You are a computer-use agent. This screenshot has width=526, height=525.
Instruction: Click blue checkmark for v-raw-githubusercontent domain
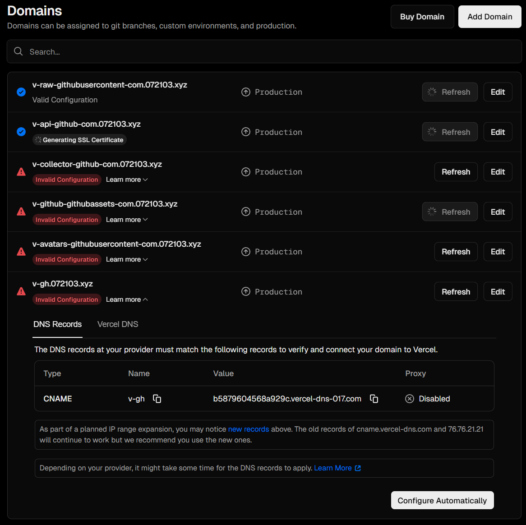[x=21, y=92]
